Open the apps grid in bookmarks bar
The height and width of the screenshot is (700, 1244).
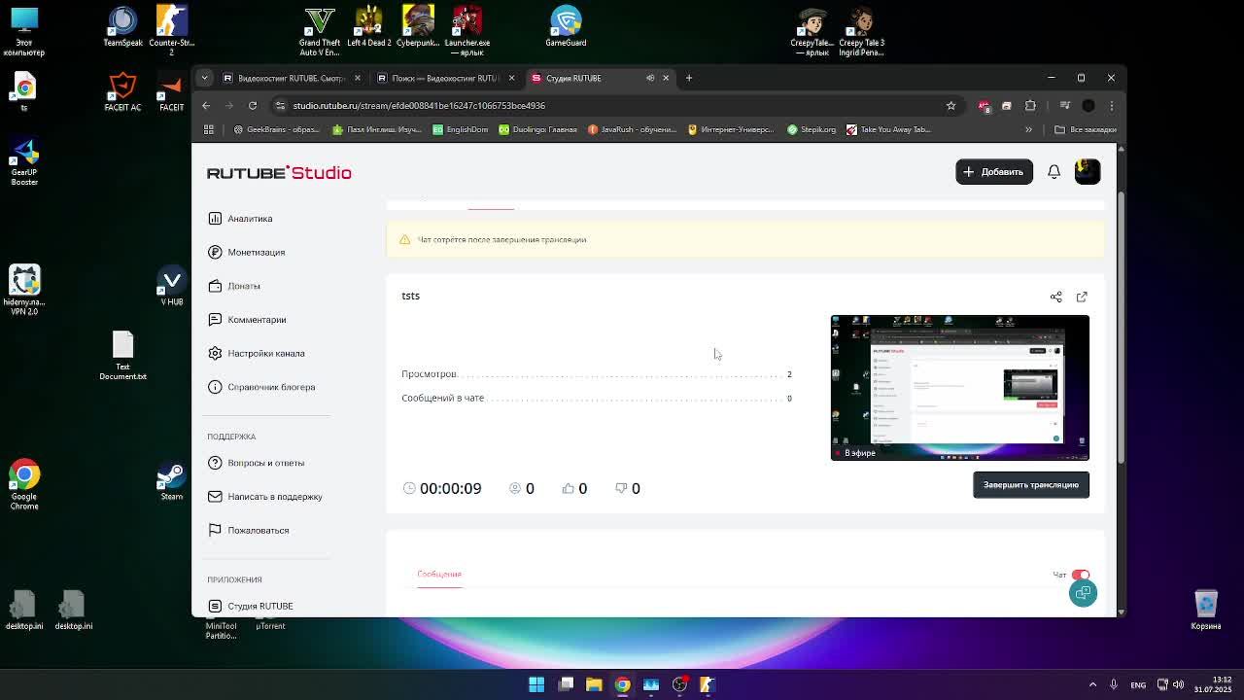pos(208,129)
